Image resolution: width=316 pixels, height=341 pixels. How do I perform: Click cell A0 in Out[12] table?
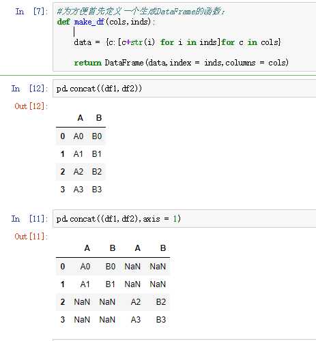click(78, 136)
